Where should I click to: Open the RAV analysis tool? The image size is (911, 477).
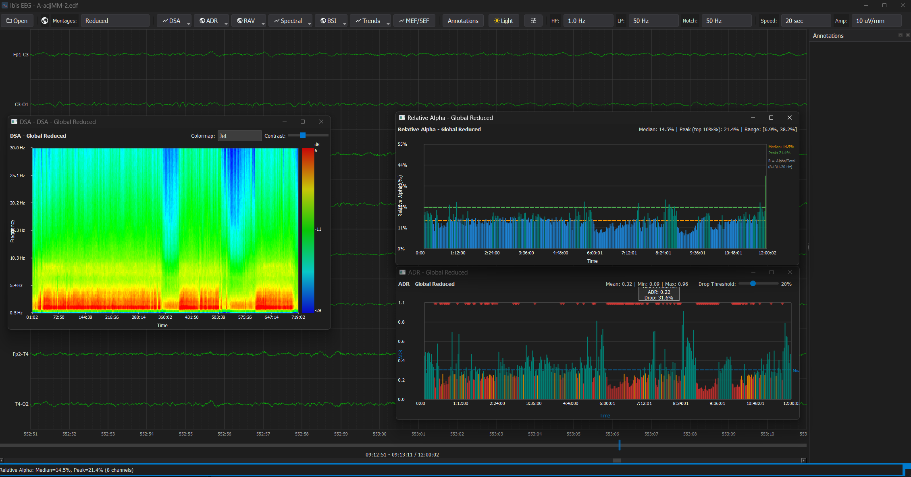[248, 21]
